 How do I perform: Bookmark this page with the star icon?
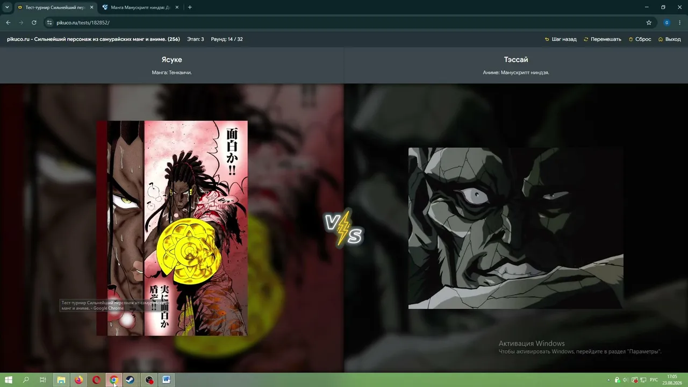[649, 23]
